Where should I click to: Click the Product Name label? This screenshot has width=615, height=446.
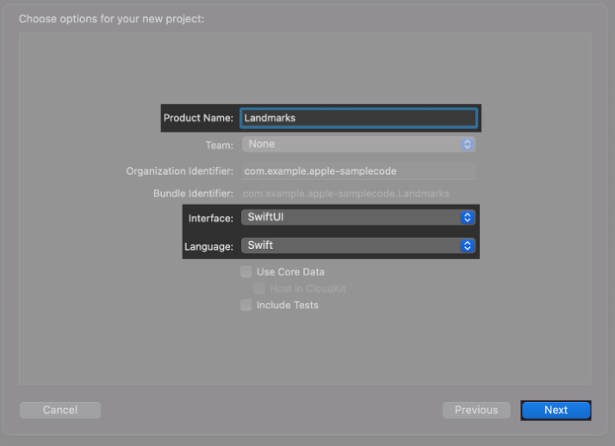pos(198,118)
